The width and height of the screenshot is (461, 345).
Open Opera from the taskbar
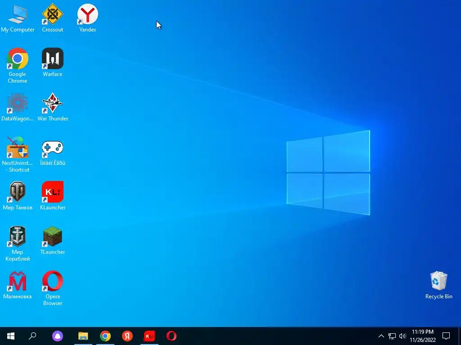click(x=172, y=336)
